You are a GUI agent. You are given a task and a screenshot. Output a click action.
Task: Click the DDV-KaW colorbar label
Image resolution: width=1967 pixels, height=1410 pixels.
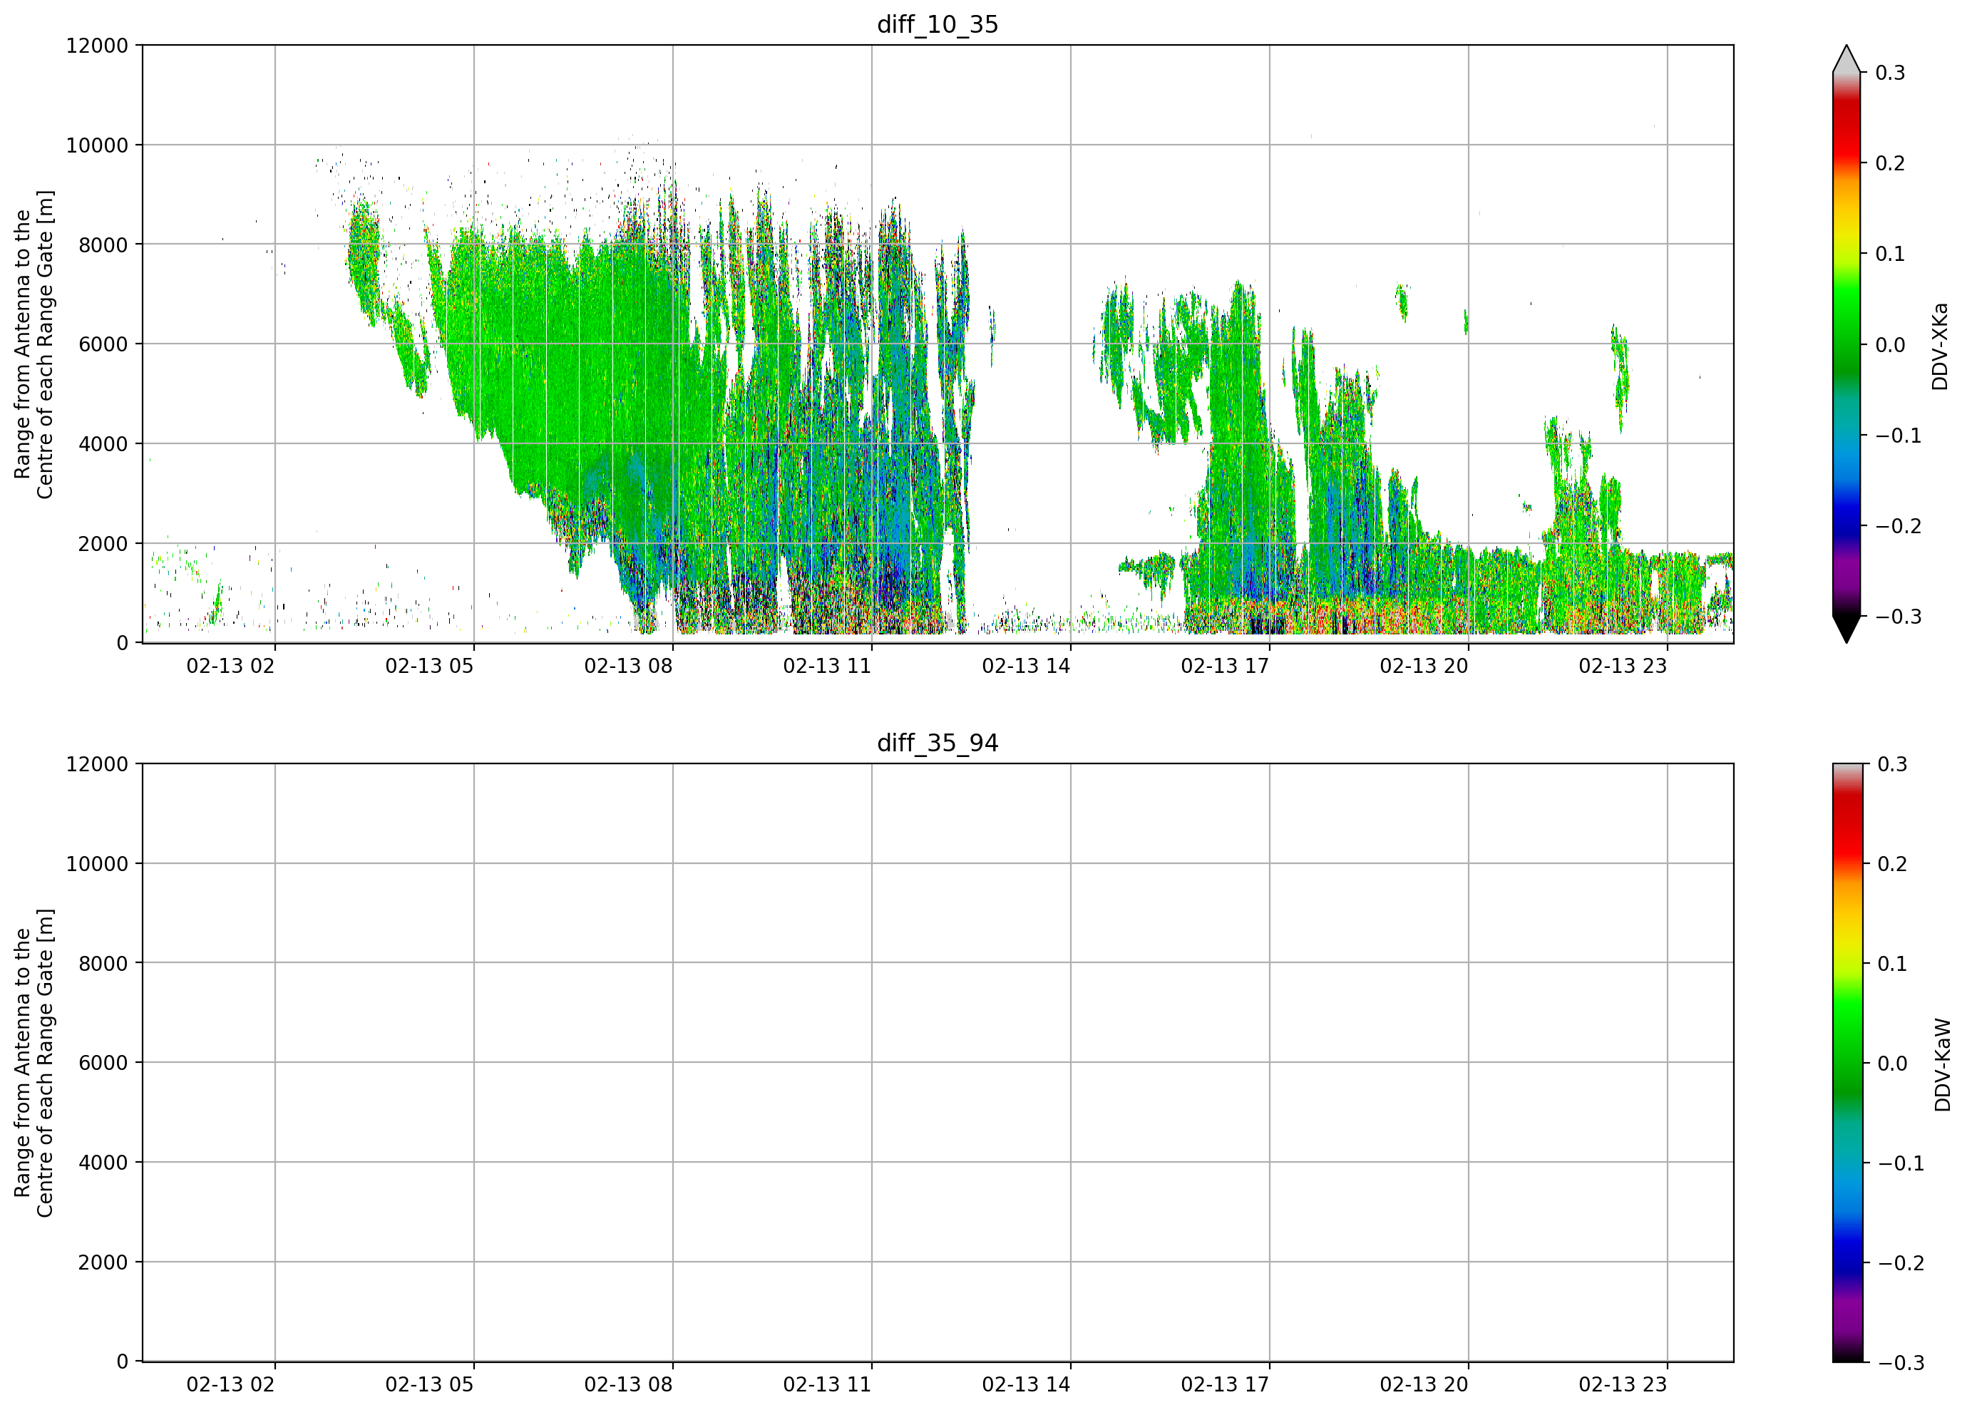tap(1942, 1065)
